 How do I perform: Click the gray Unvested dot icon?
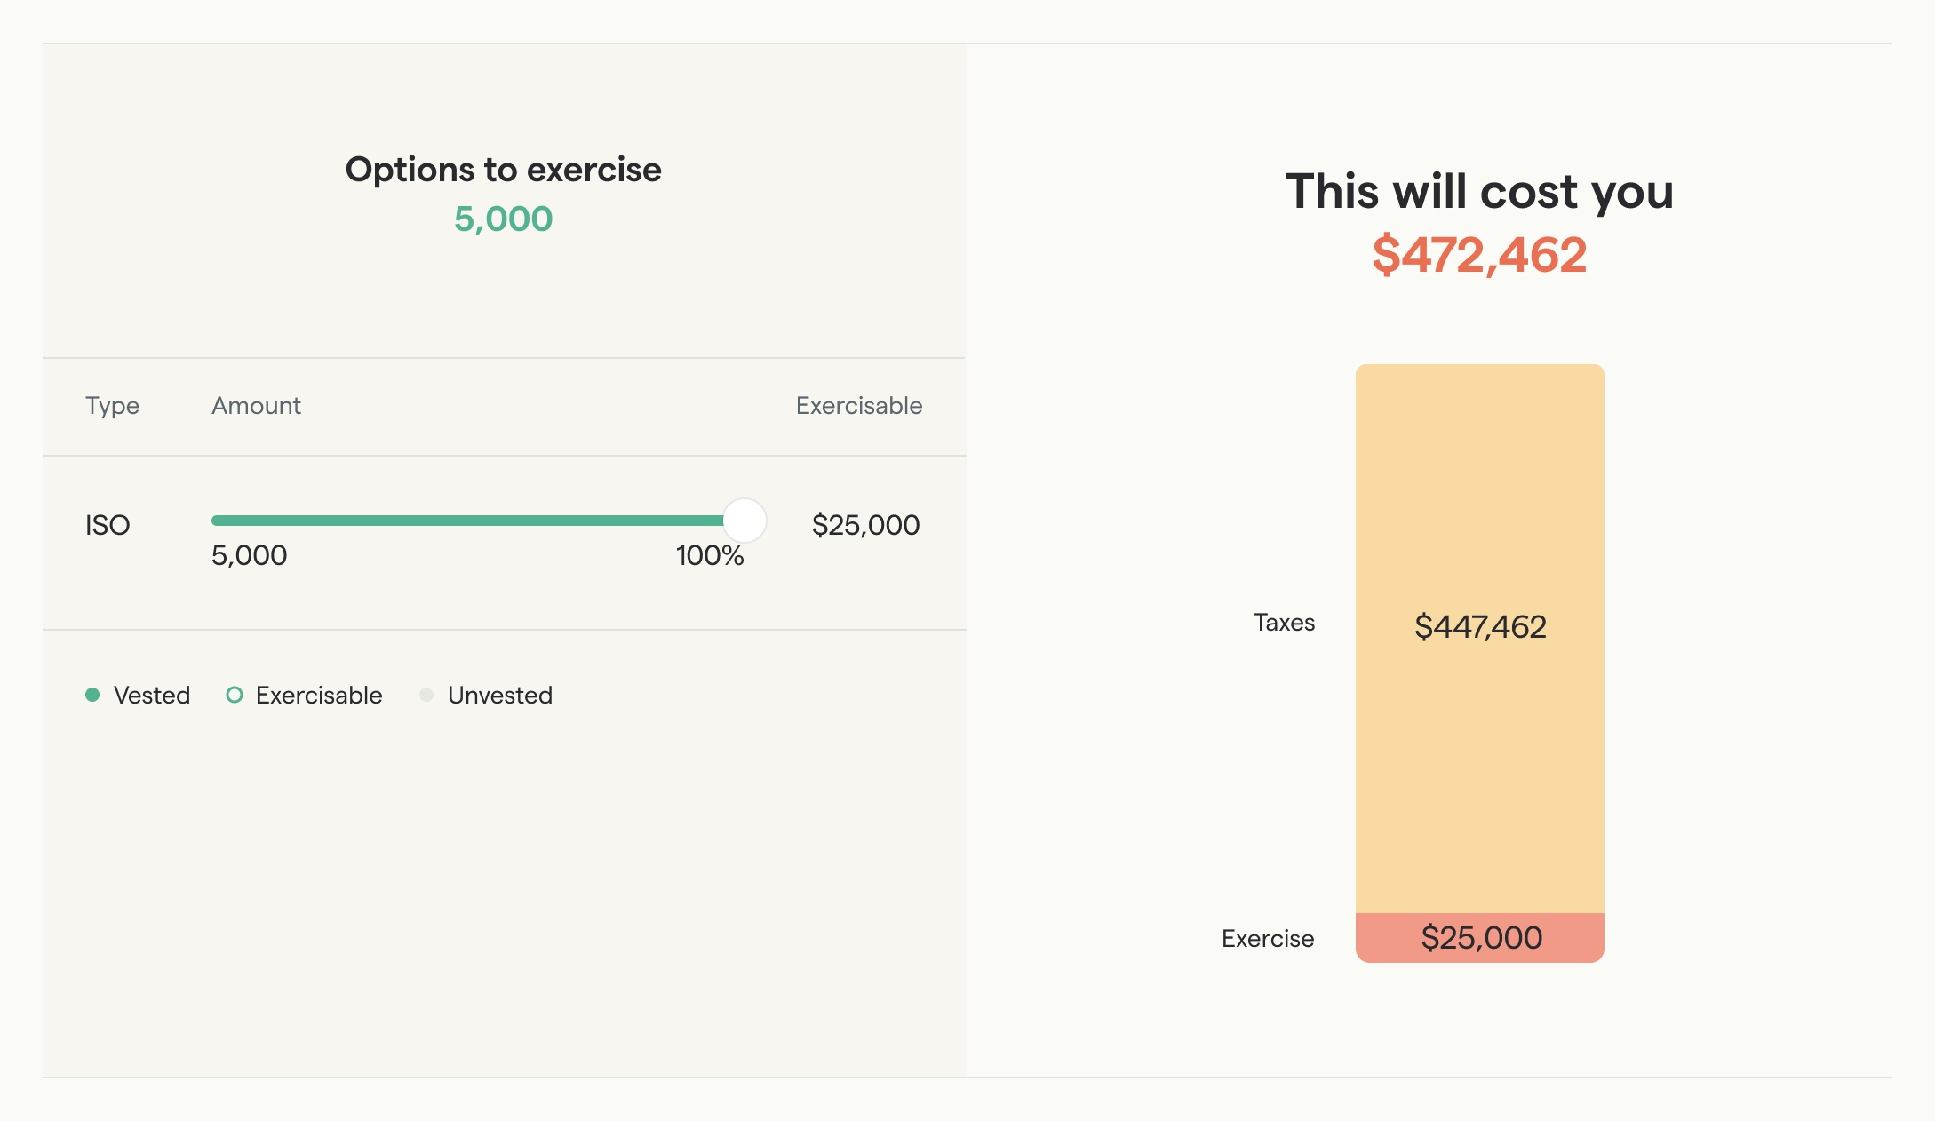(427, 695)
